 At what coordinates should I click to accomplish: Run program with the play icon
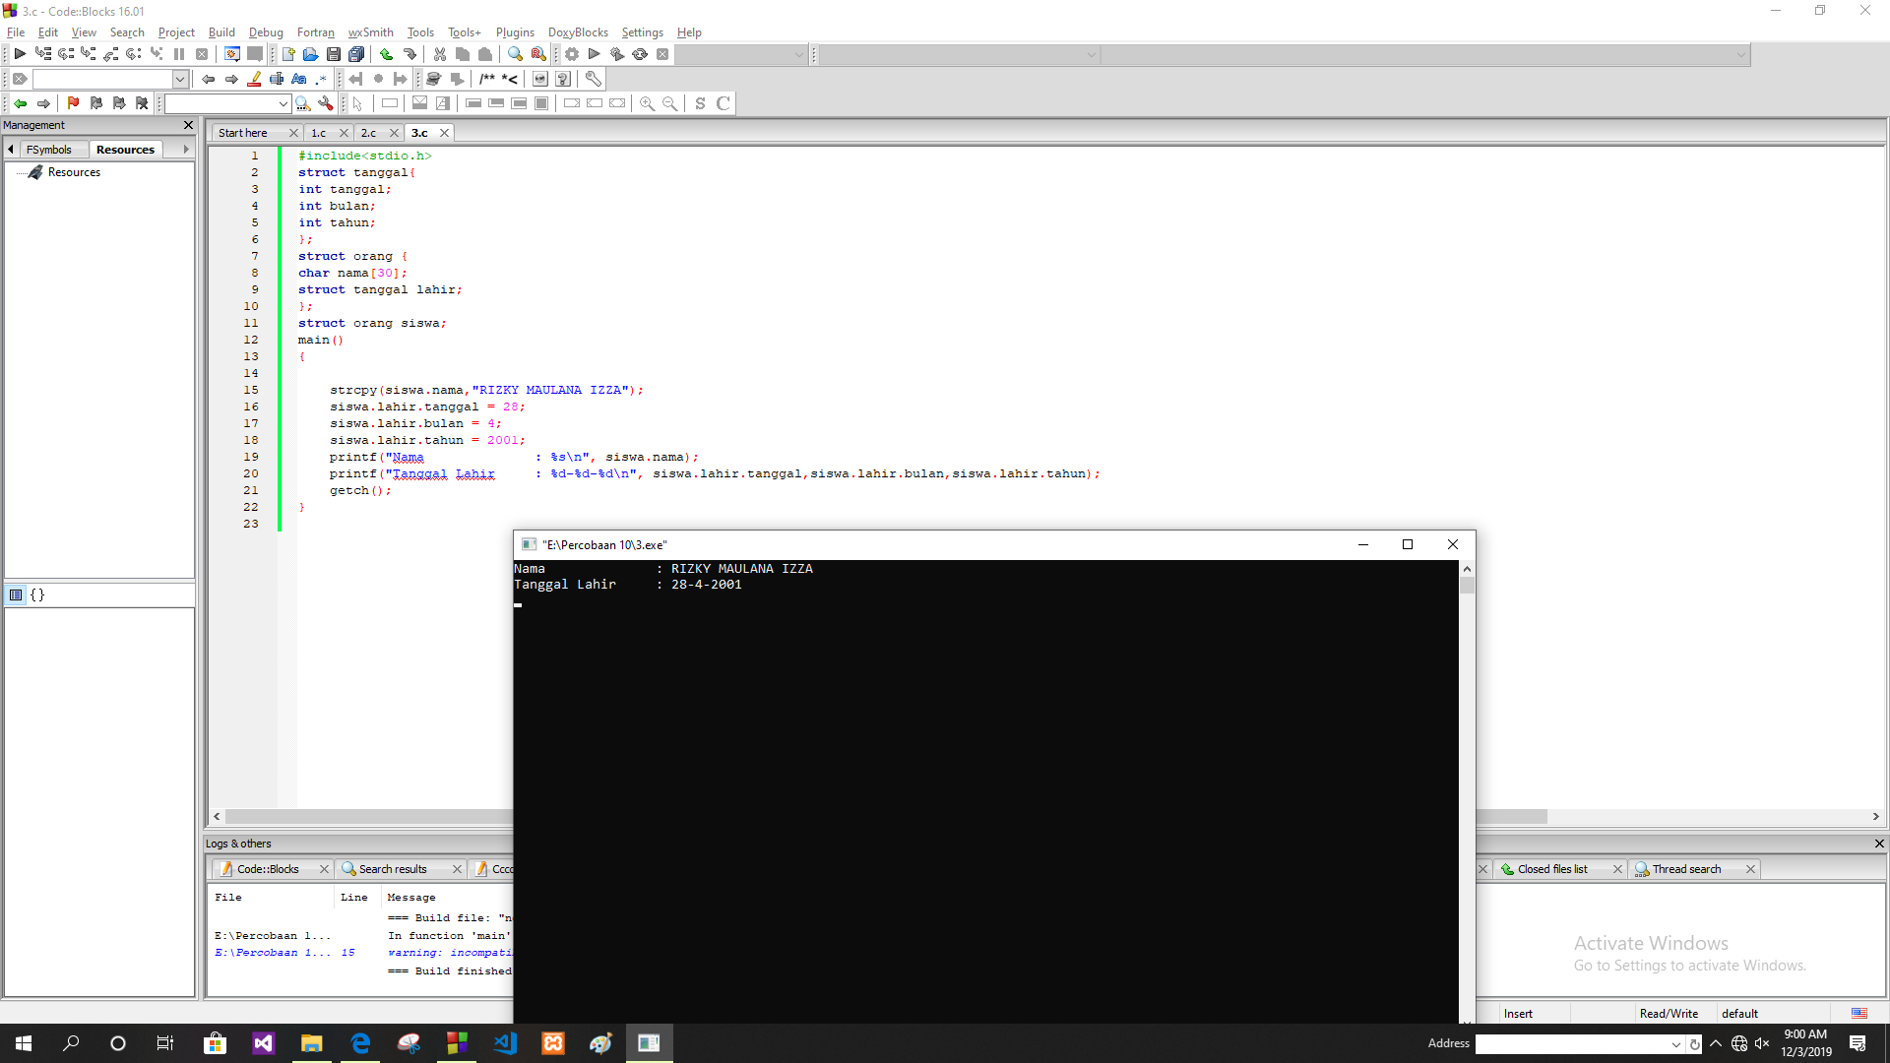595,54
